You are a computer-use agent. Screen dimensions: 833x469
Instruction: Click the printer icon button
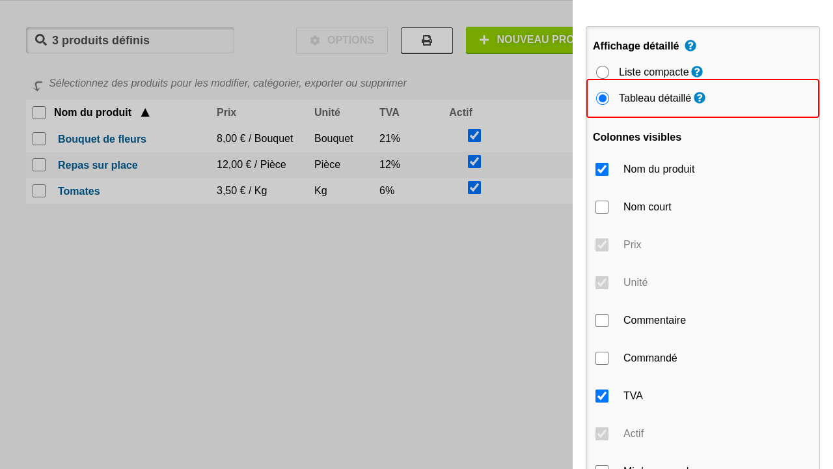click(x=427, y=40)
